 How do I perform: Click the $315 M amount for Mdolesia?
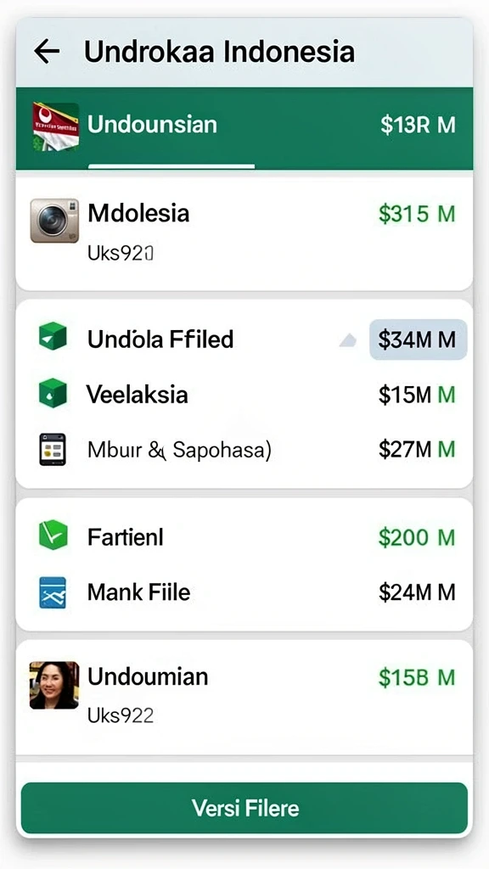pyautogui.click(x=417, y=213)
